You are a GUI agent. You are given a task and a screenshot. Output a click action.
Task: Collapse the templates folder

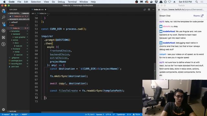[15, 31]
